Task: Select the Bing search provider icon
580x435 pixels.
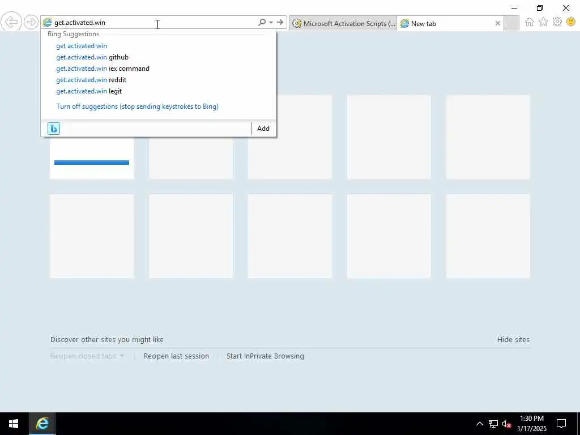Action: coord(54,129)
